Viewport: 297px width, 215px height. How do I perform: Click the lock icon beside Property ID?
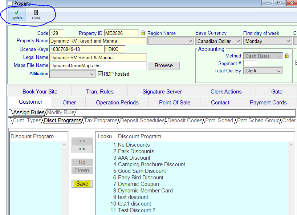[x=143, y=33]
